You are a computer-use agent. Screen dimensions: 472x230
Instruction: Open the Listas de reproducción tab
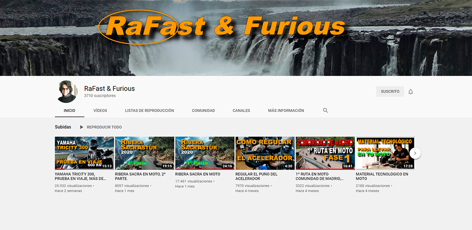150,110
